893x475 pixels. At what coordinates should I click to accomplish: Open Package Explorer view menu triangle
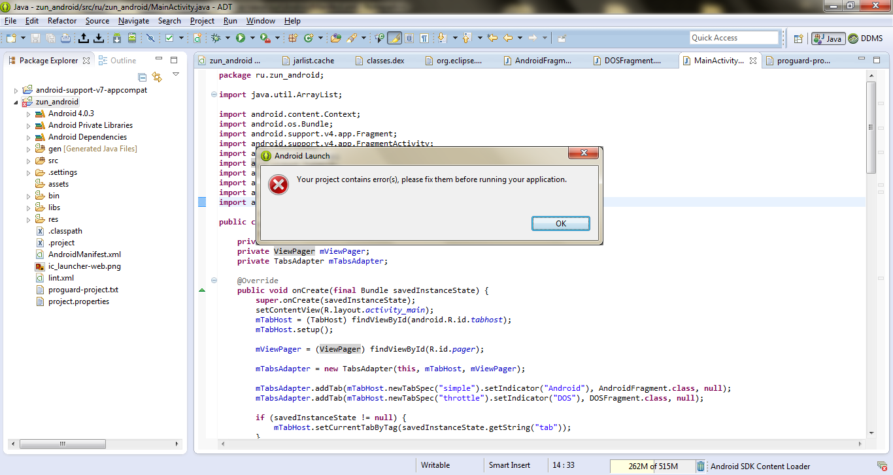pyautogui.click(x=176, y=74)
